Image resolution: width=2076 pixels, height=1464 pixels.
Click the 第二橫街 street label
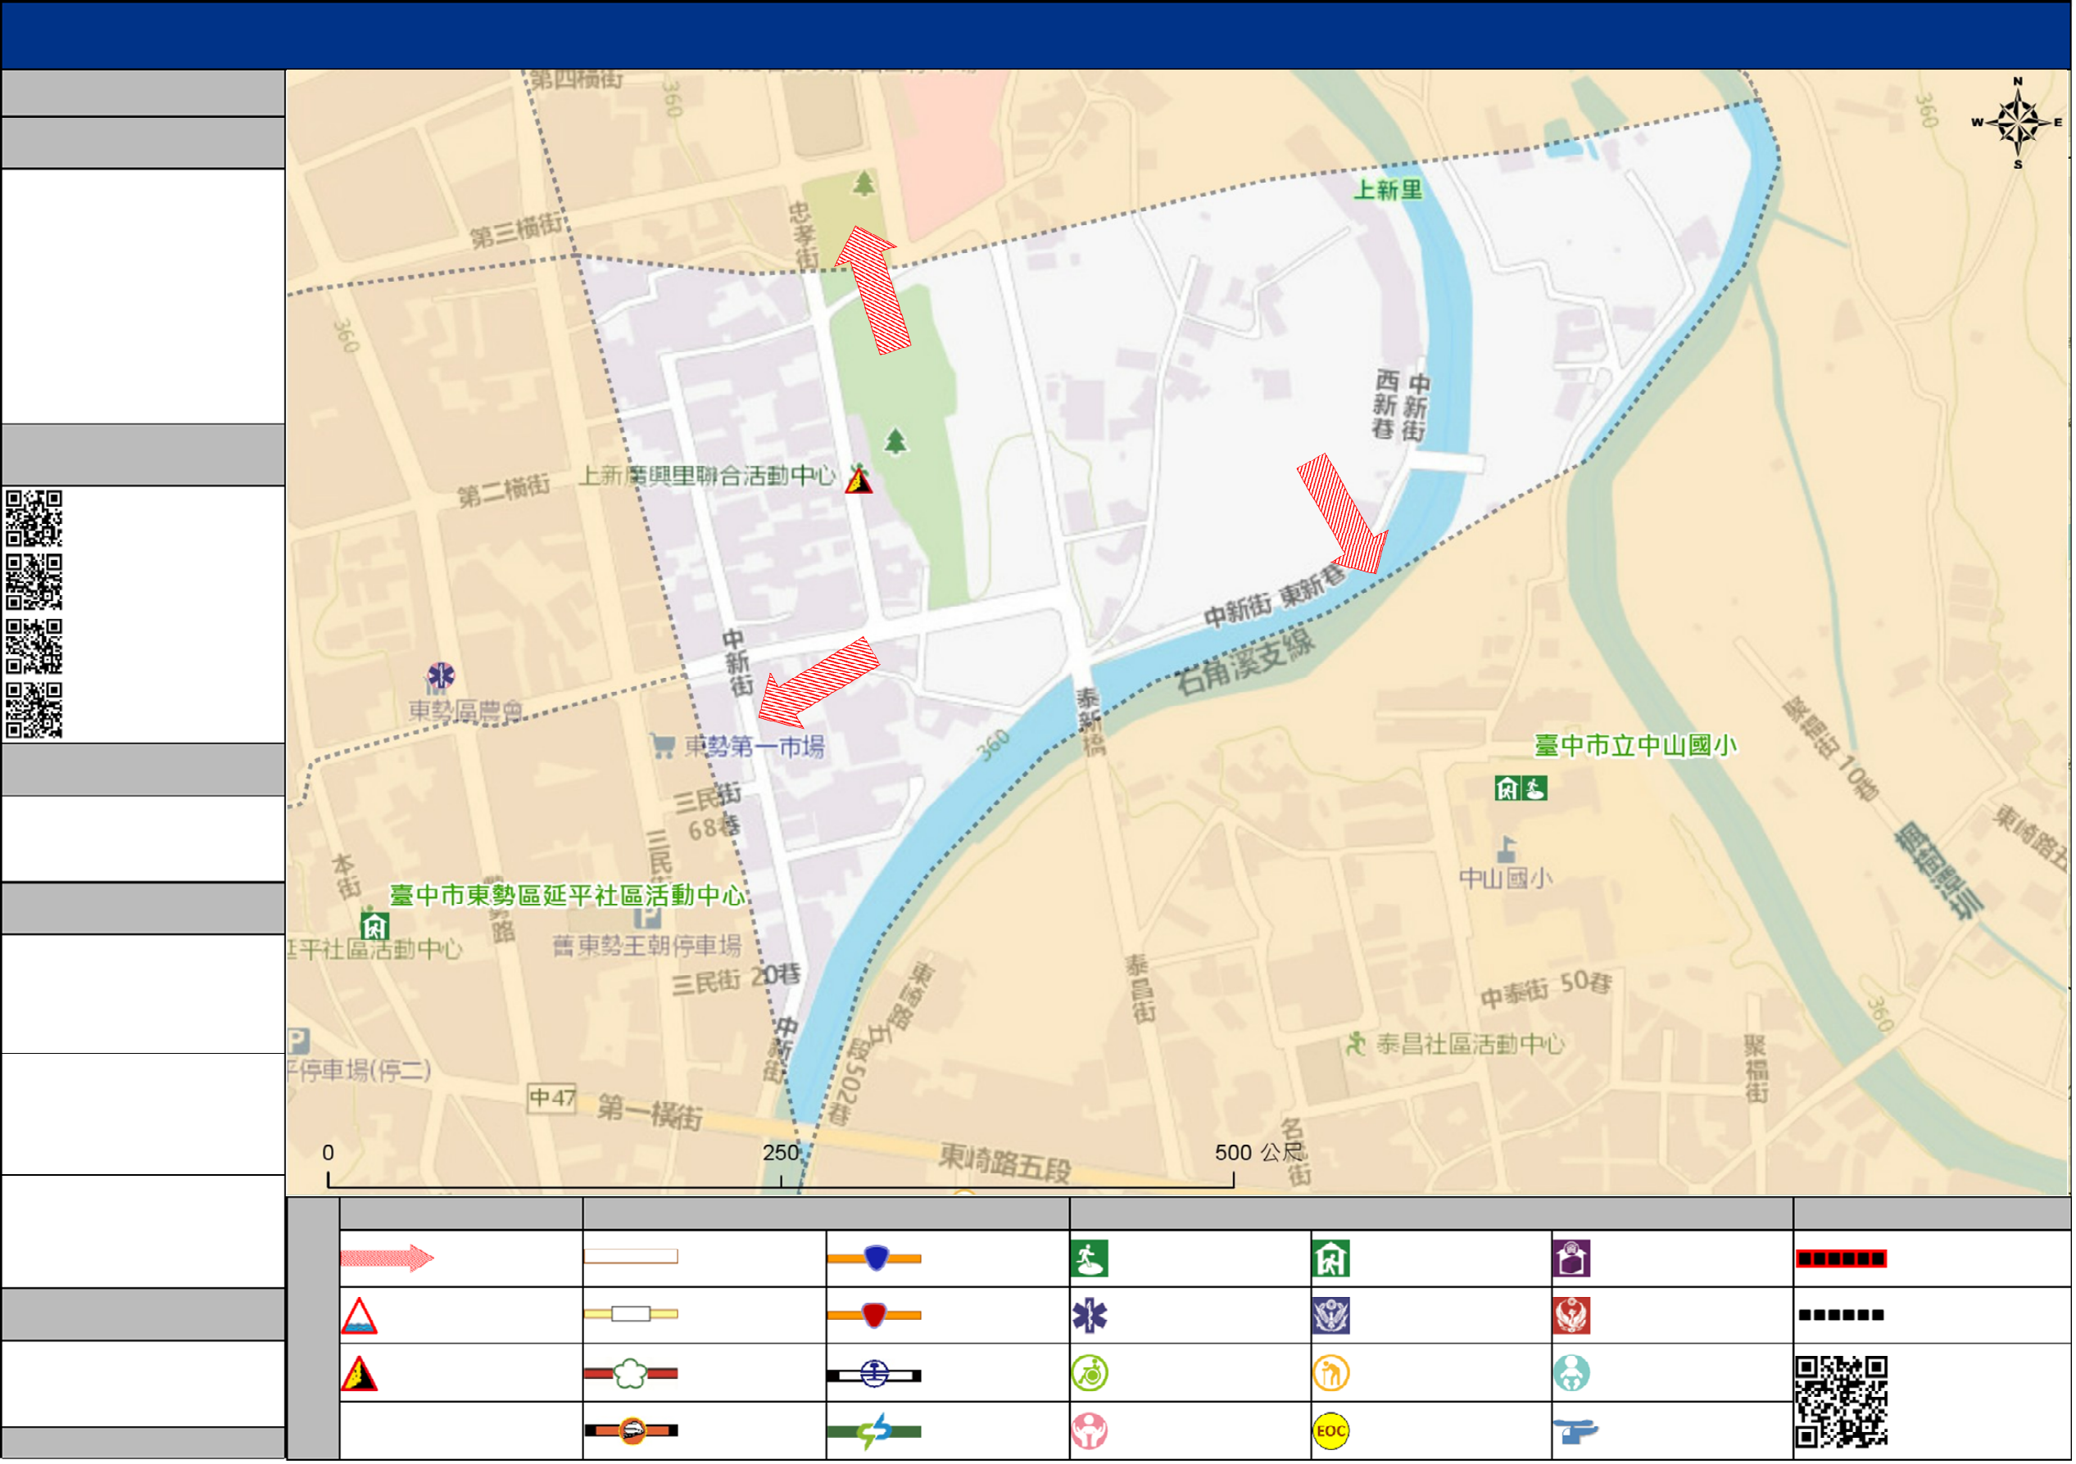coord(504,491)
